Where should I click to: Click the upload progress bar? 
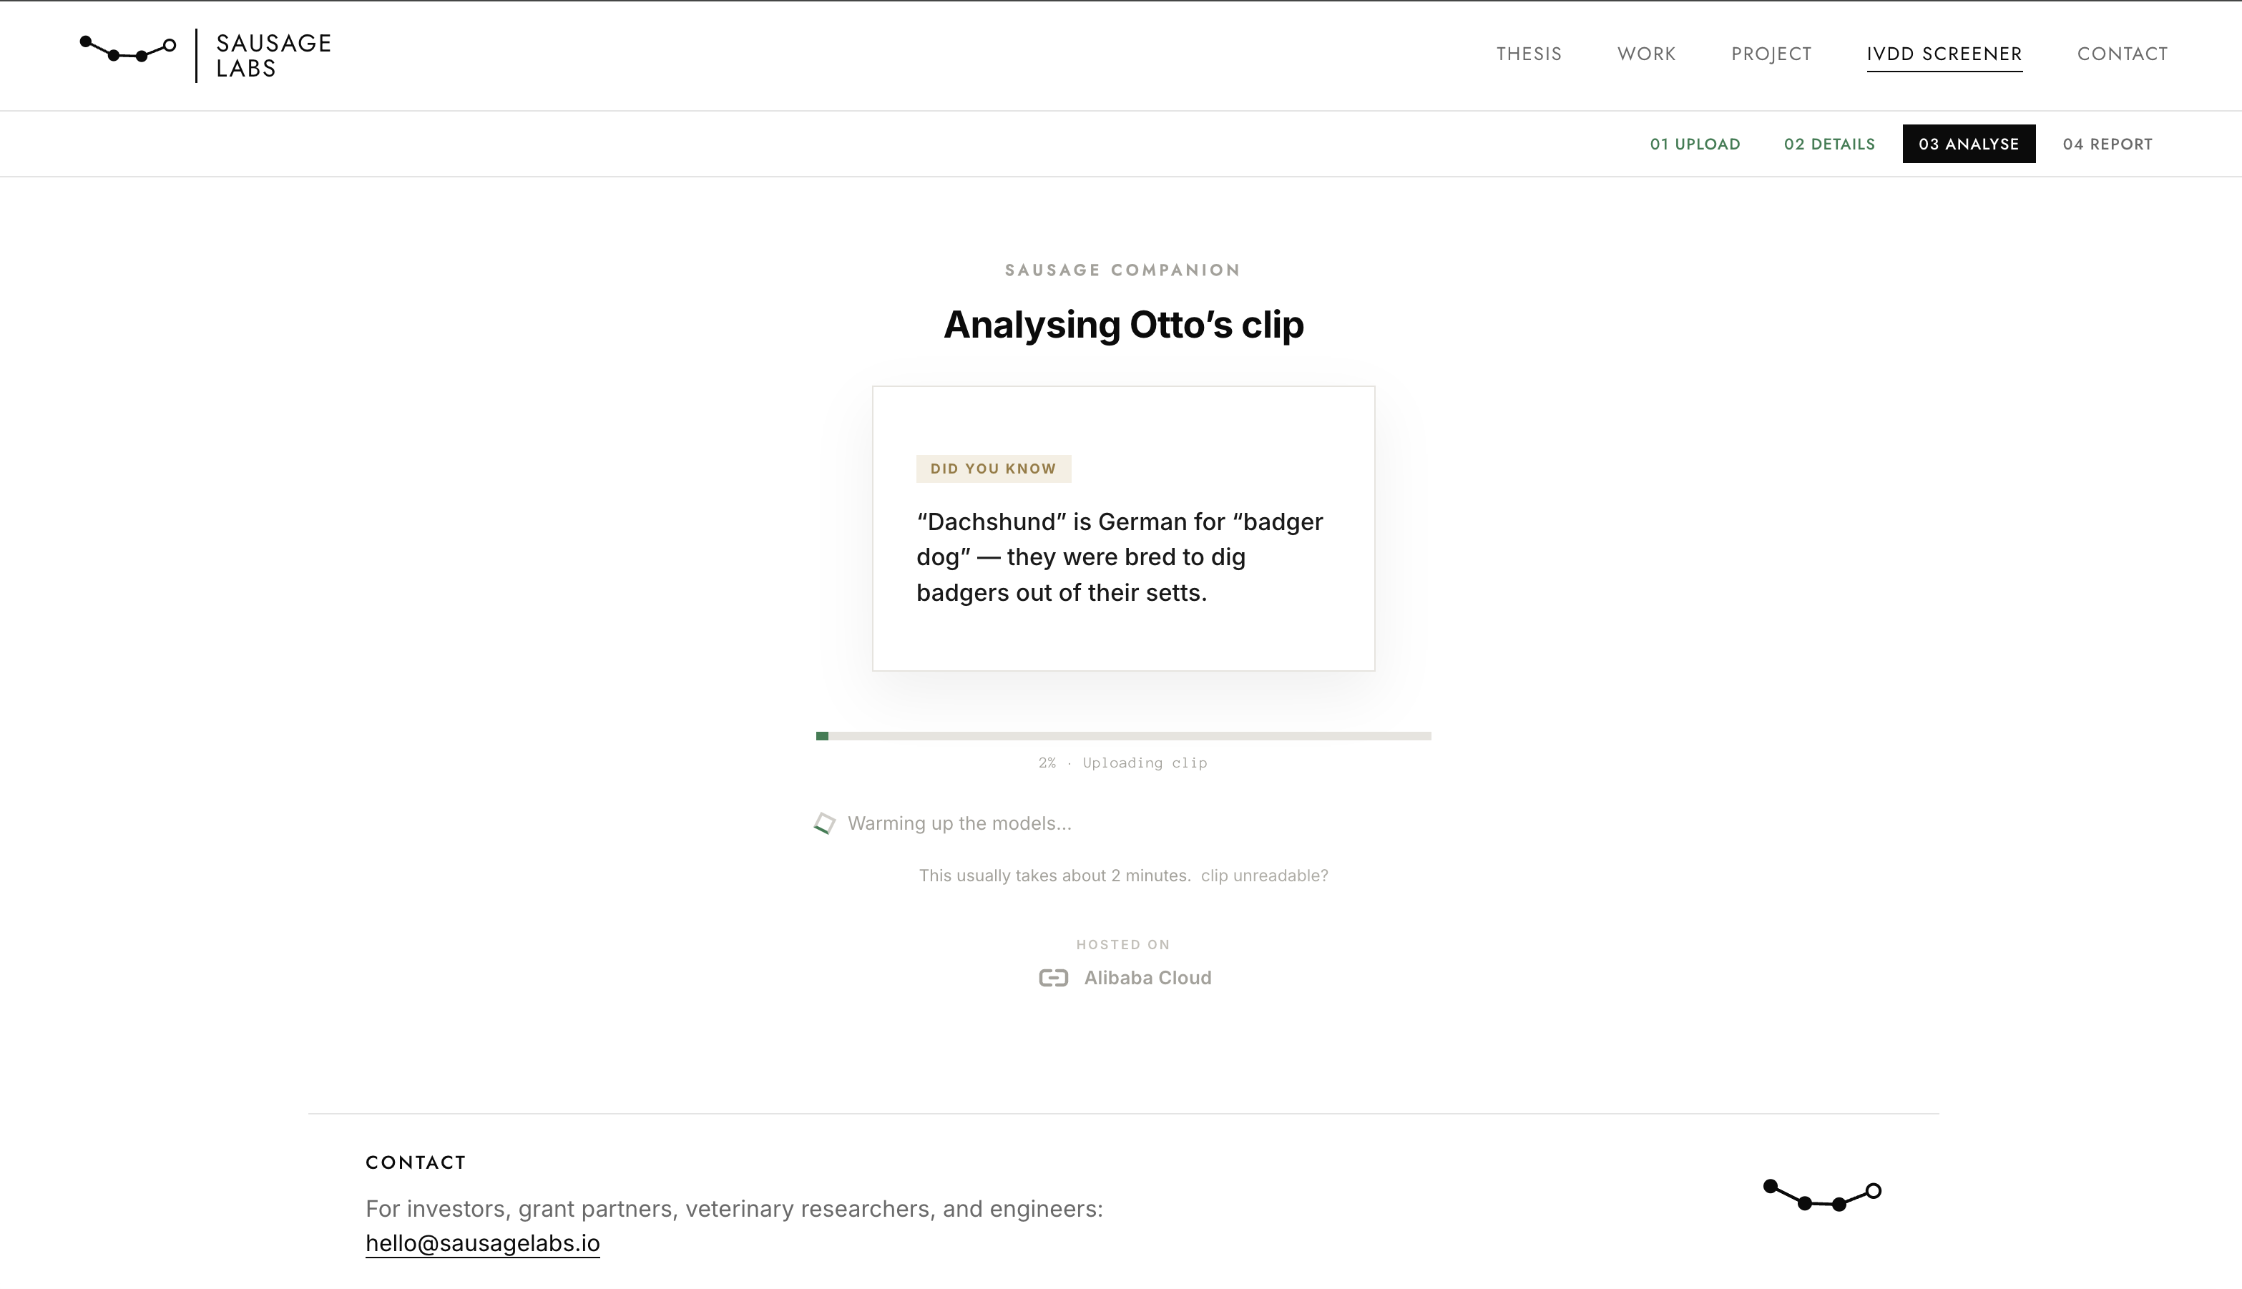(1123, 735)
